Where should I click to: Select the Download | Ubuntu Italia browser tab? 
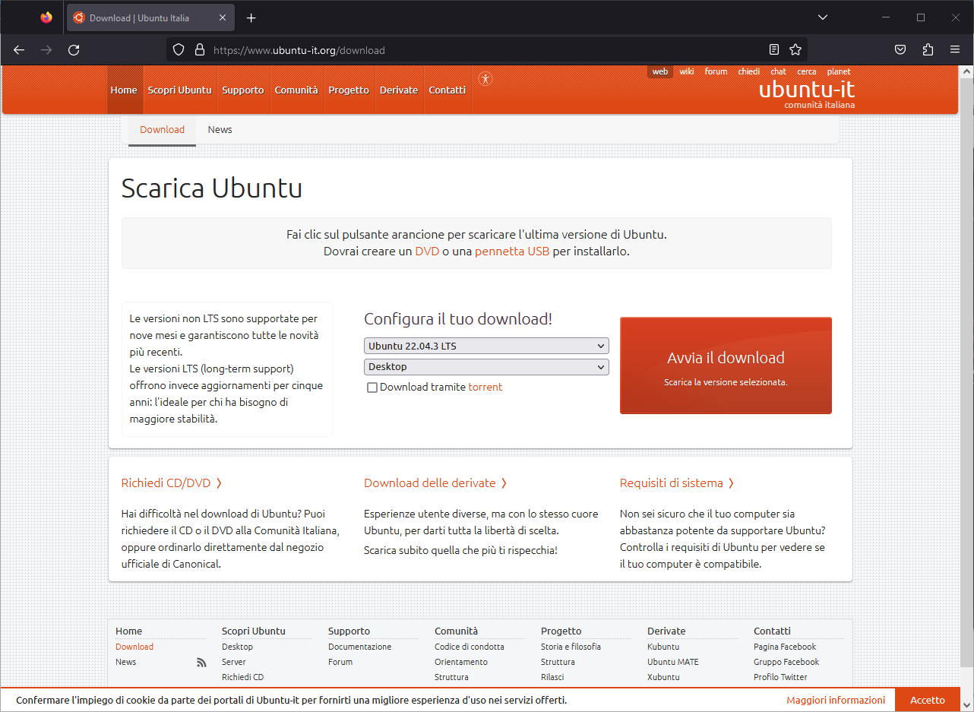click(151, 17)
